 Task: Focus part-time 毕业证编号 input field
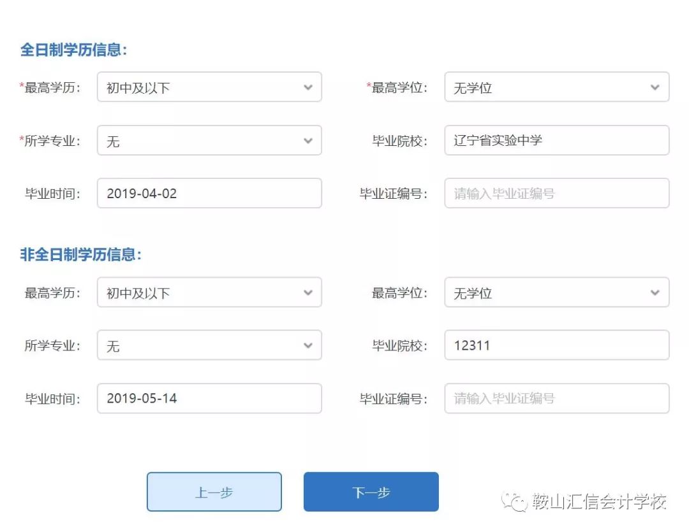556,398
